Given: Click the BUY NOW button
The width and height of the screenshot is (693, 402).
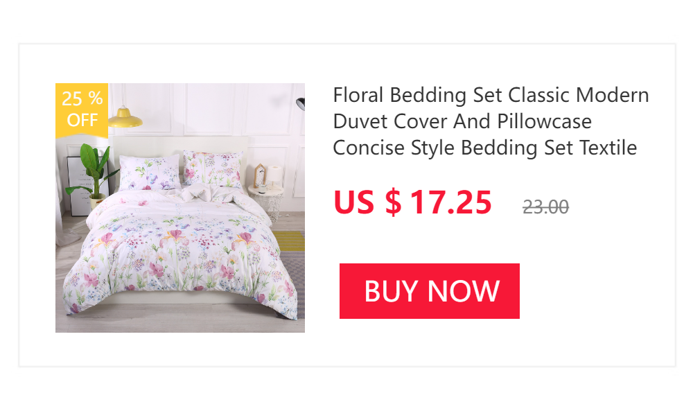Looking at the screenshot, I should [x=429, y=291].
